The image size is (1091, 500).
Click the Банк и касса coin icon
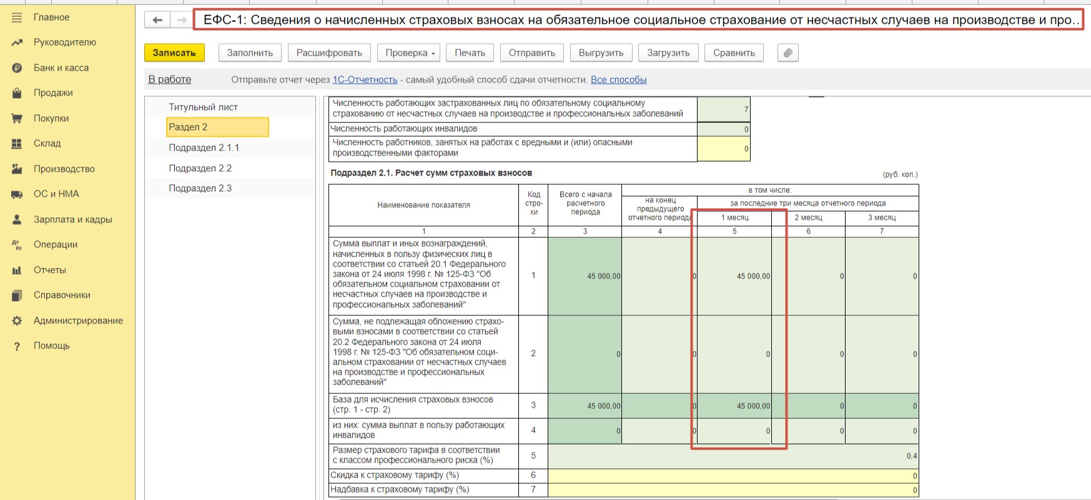(17, 68)
